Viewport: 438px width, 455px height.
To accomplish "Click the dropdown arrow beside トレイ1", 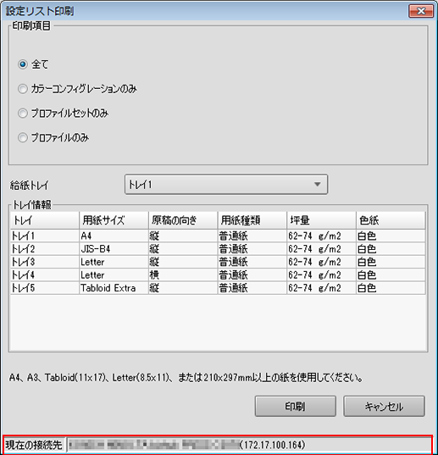I will tap(318, 184).
